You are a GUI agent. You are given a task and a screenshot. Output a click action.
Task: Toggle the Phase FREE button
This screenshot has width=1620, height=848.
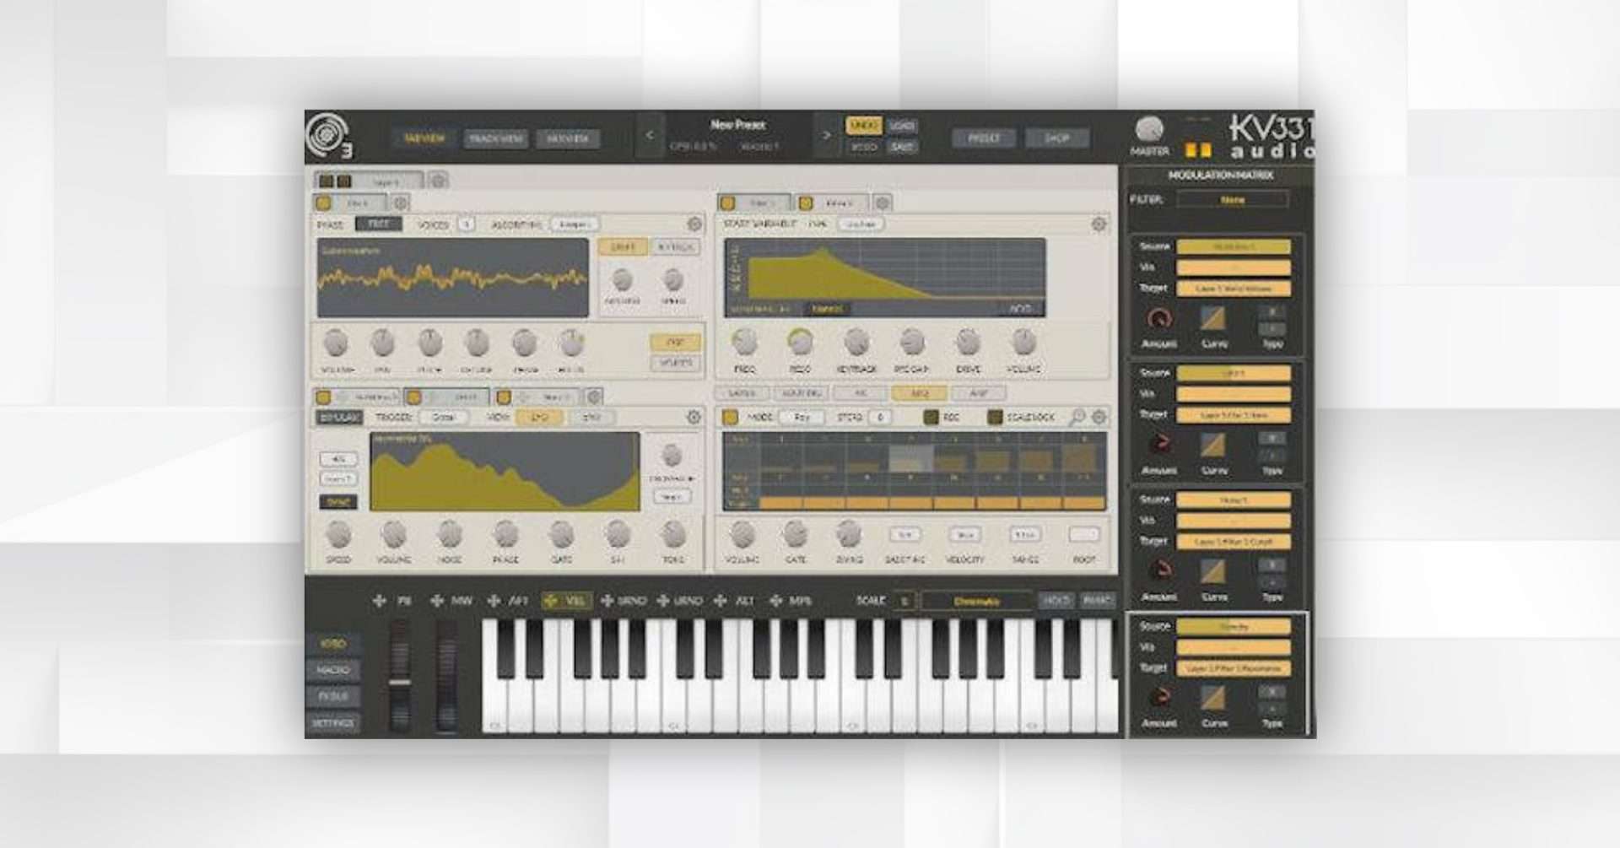(378, 224)
